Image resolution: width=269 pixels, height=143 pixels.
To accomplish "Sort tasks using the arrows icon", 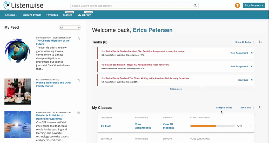I will 260,42.
